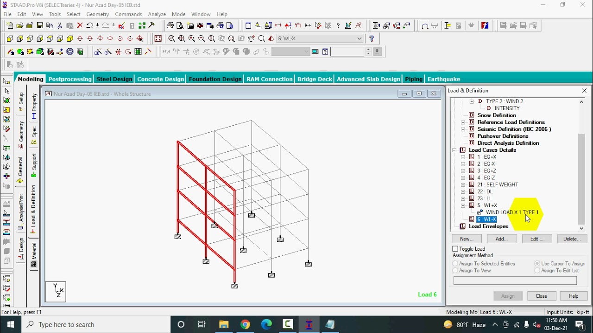Click the Undo arrow icon
Screen dimensions: 593x333
pos(90,26)
